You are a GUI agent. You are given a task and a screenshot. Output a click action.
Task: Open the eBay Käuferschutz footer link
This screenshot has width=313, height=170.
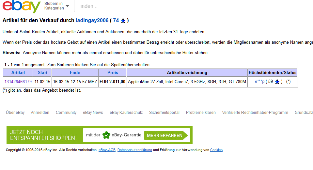point(126,113)
